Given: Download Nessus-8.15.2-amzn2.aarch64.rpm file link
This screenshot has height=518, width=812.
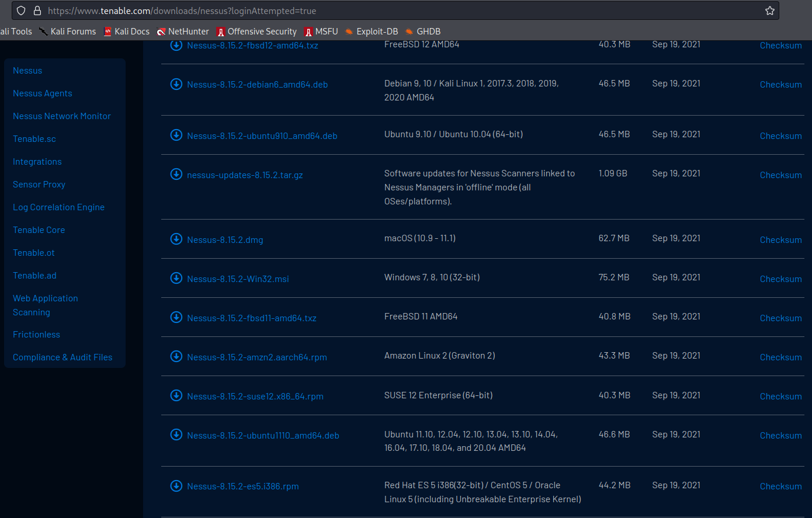Looking at the screenshot, I should click(257, 357).
